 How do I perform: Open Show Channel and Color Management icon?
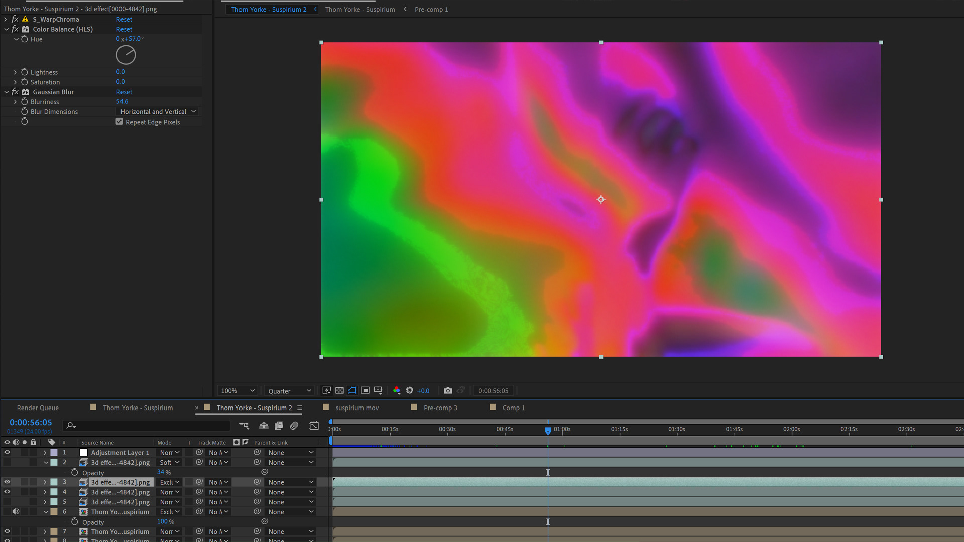pyautogui.click(x=397, y=390)
